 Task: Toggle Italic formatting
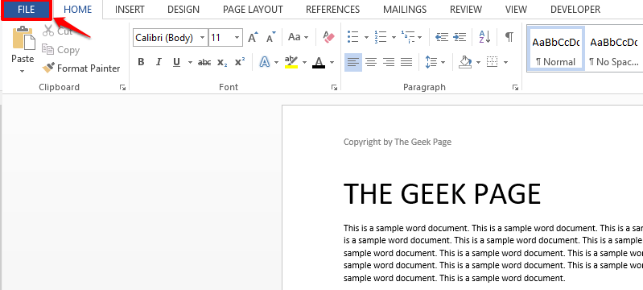click(159, 62)
